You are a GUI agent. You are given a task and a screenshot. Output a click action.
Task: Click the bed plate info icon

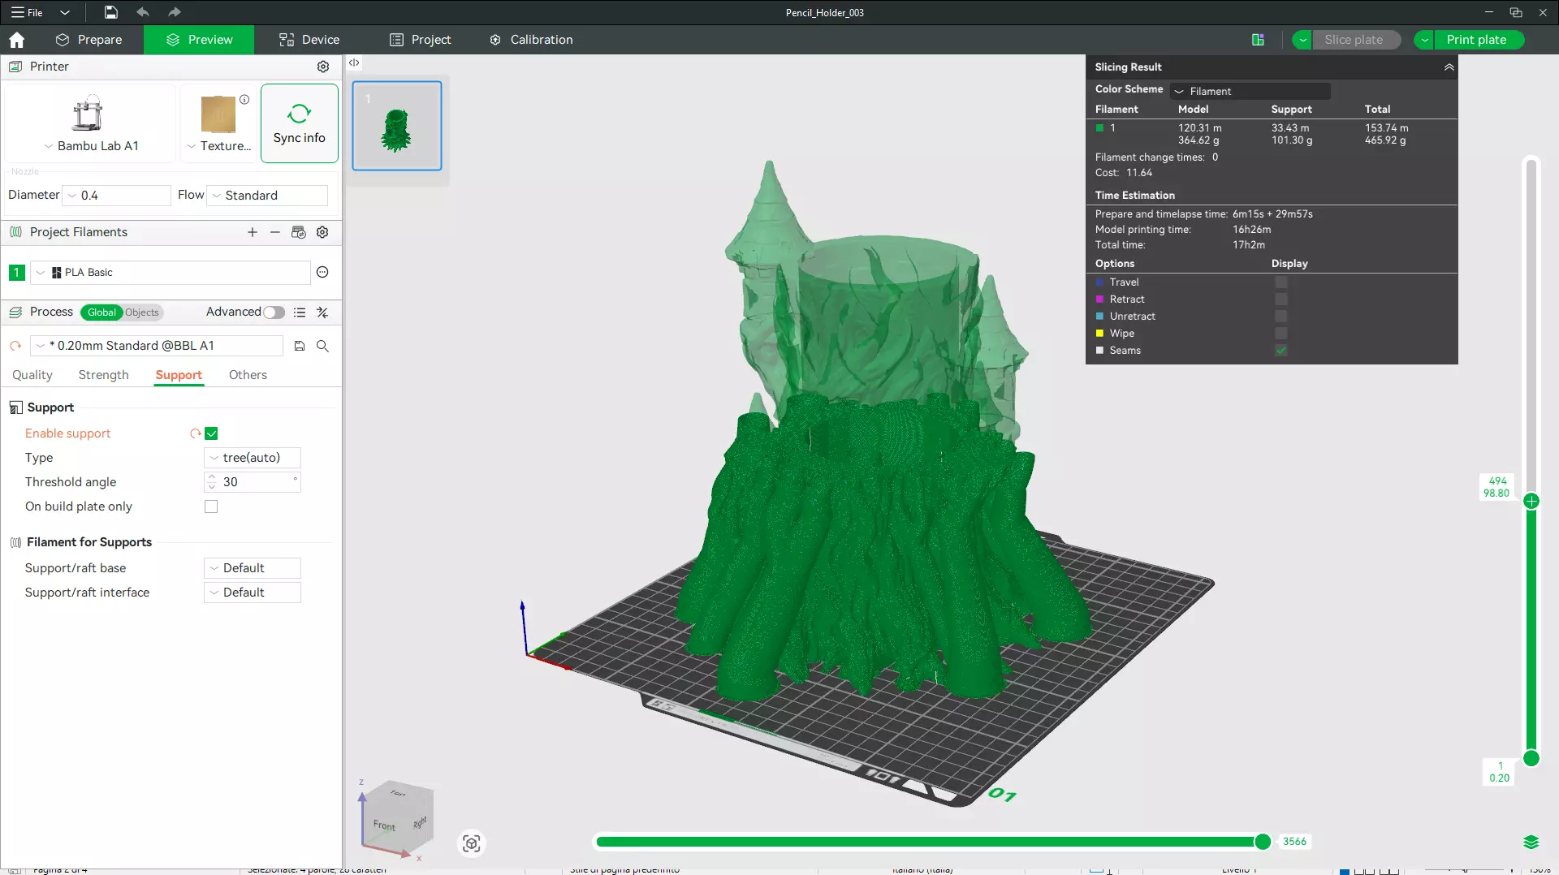(x=244, y=99)
